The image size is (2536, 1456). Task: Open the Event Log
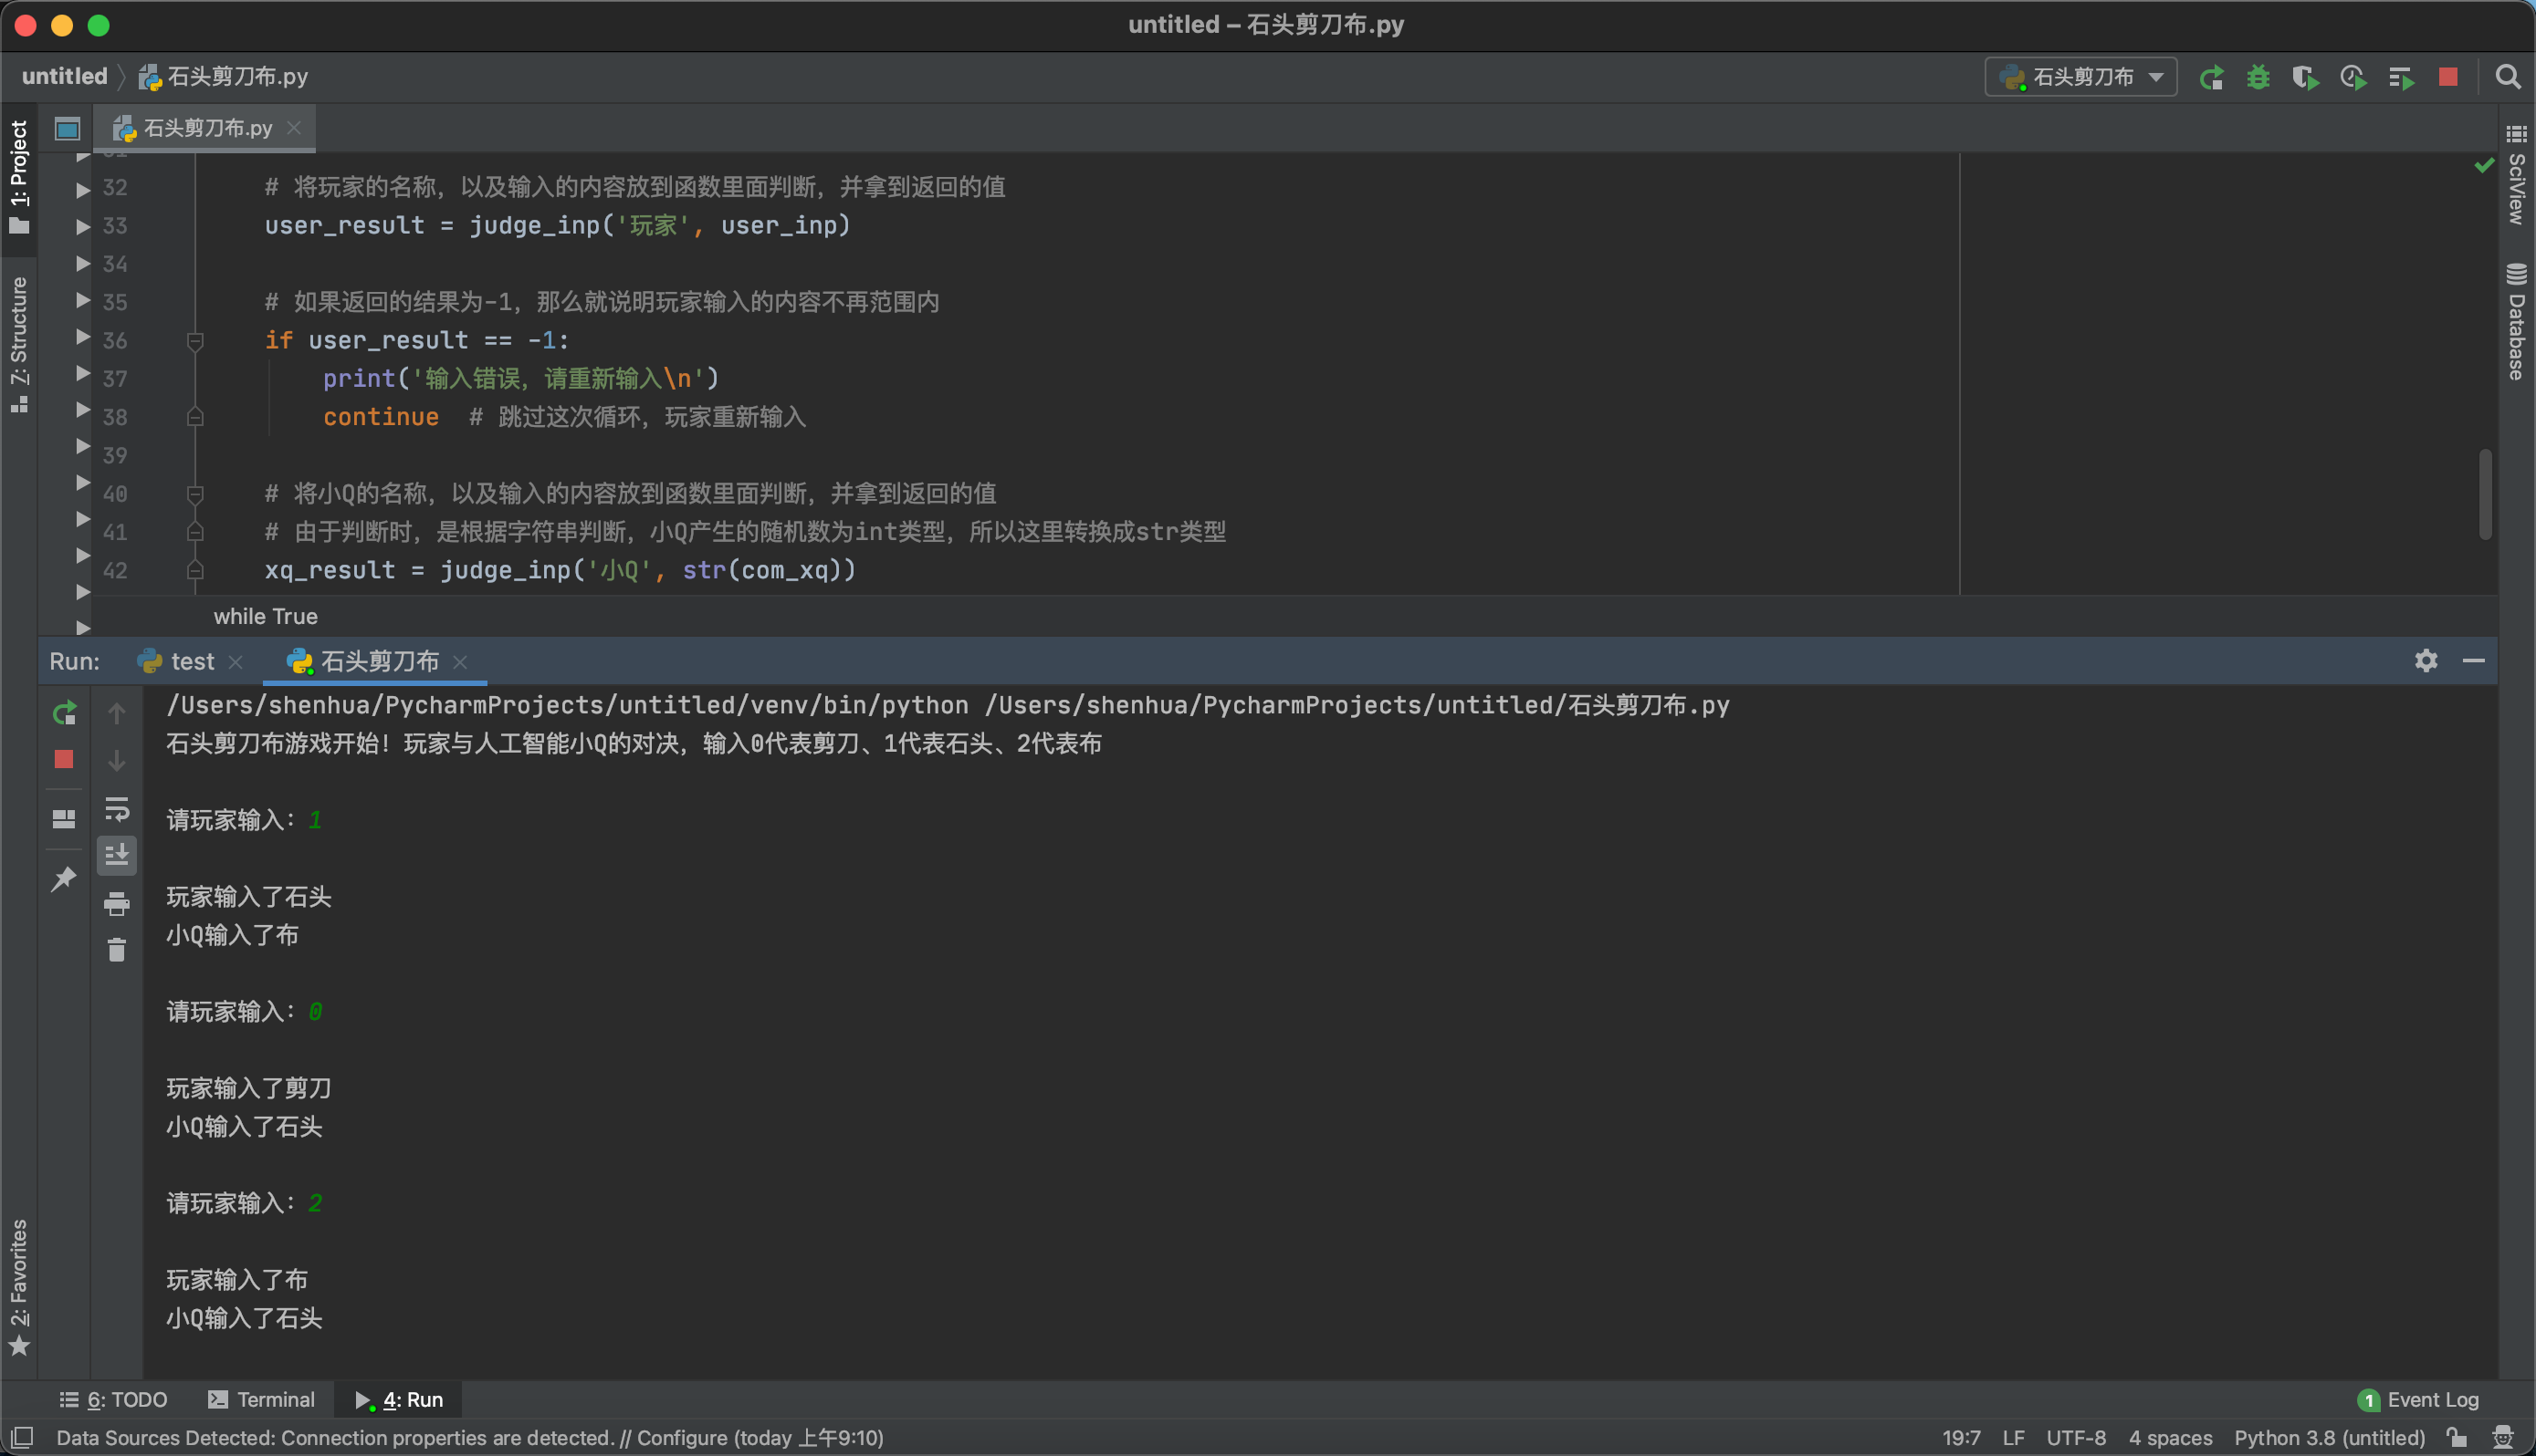pos(2420,1400)
